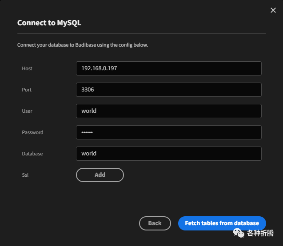283x246 pixels.
Task: Click the Connect to MySQL heading
Action: 49,23
